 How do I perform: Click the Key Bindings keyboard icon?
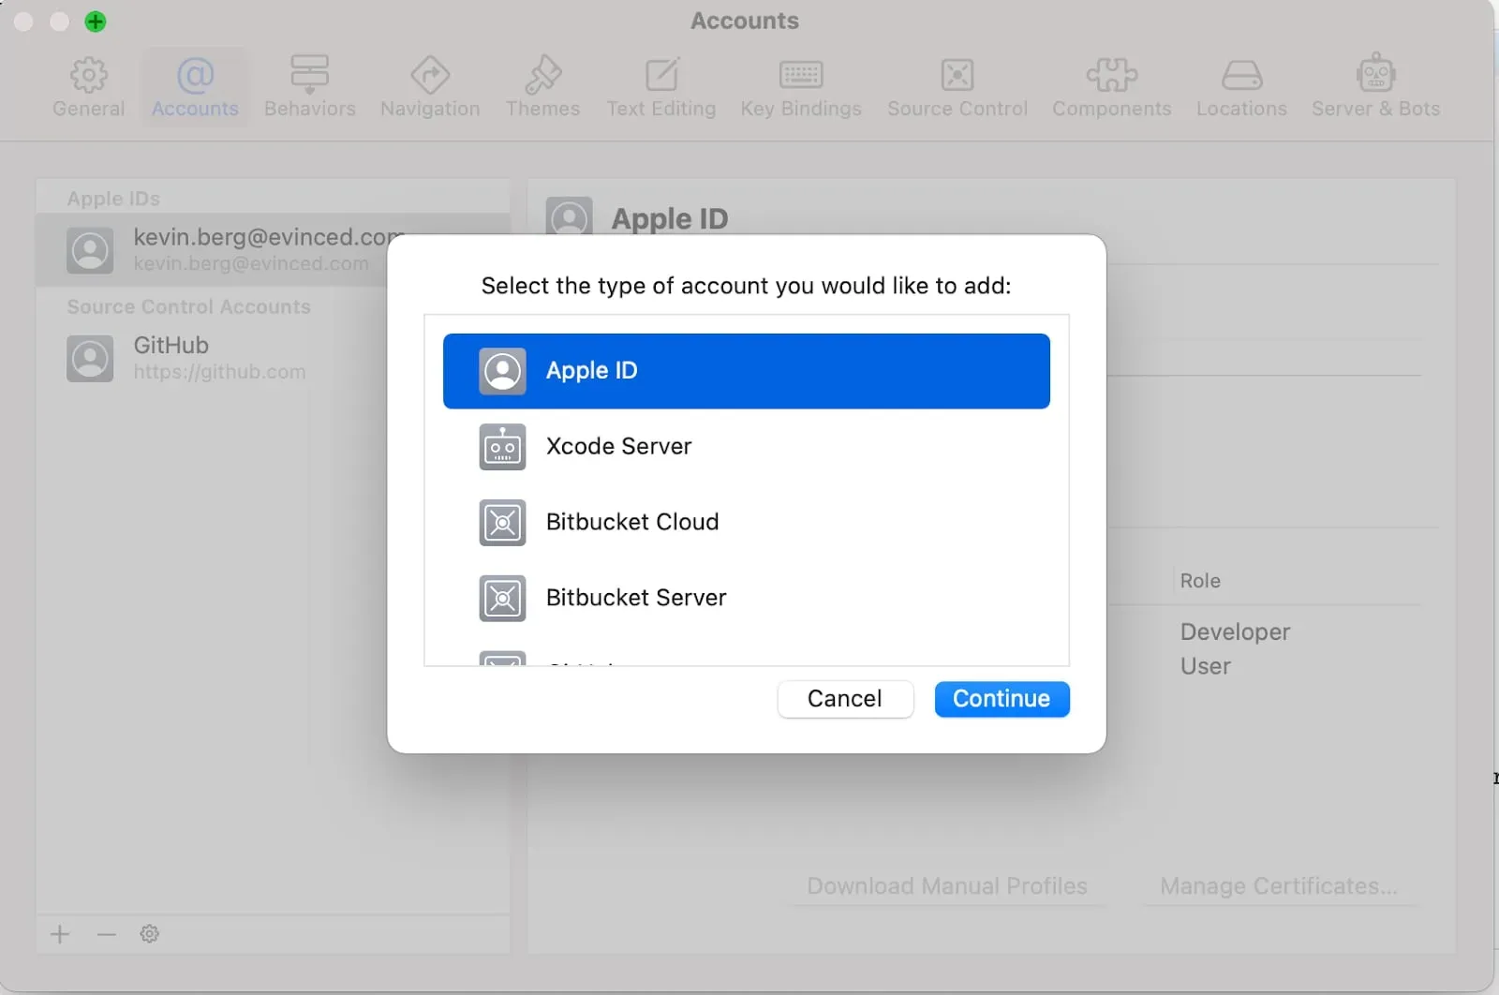[801, 75]
